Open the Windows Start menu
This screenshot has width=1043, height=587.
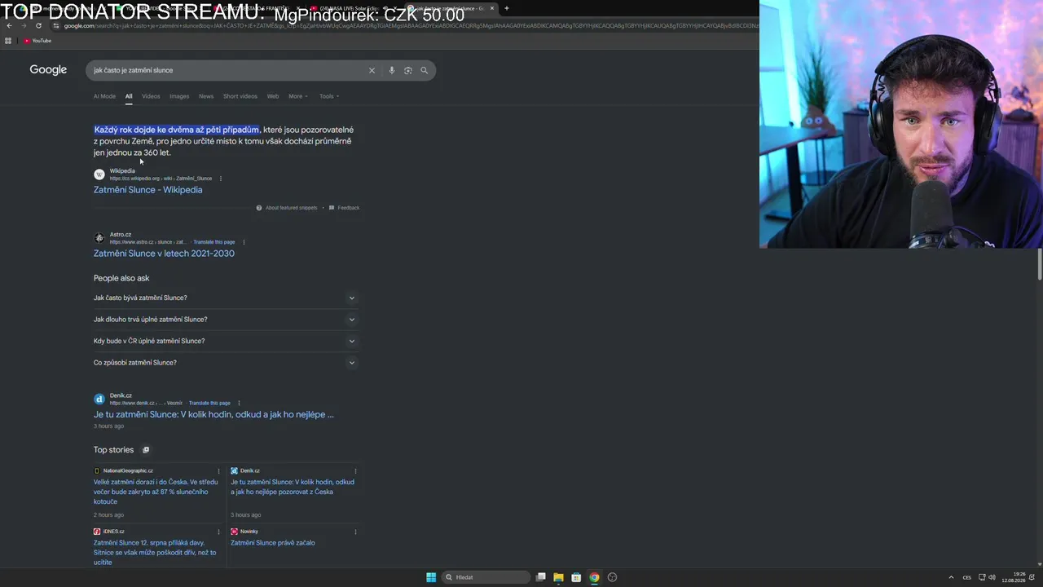431,577
